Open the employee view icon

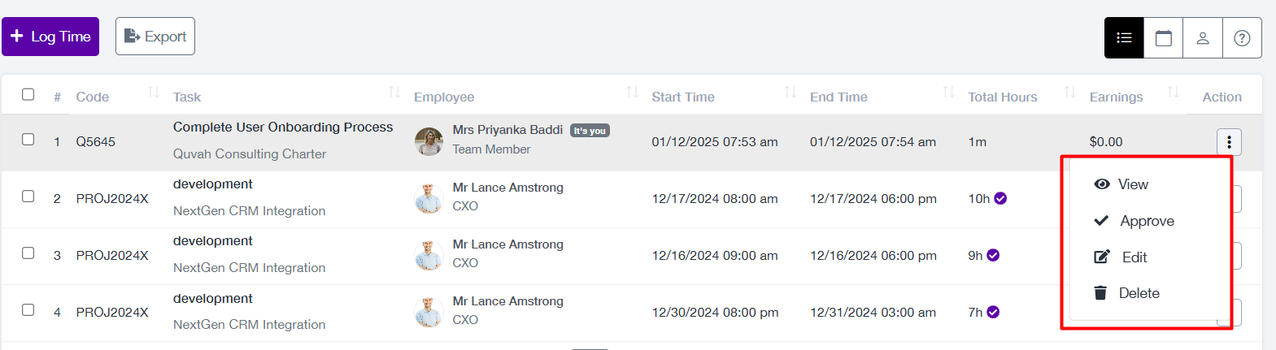click(1203, 37)
